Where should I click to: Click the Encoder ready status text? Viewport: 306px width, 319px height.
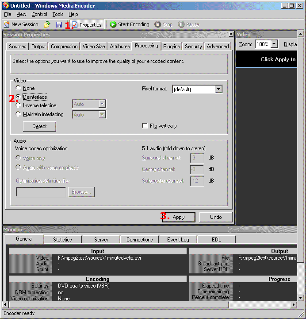point(19,313)
